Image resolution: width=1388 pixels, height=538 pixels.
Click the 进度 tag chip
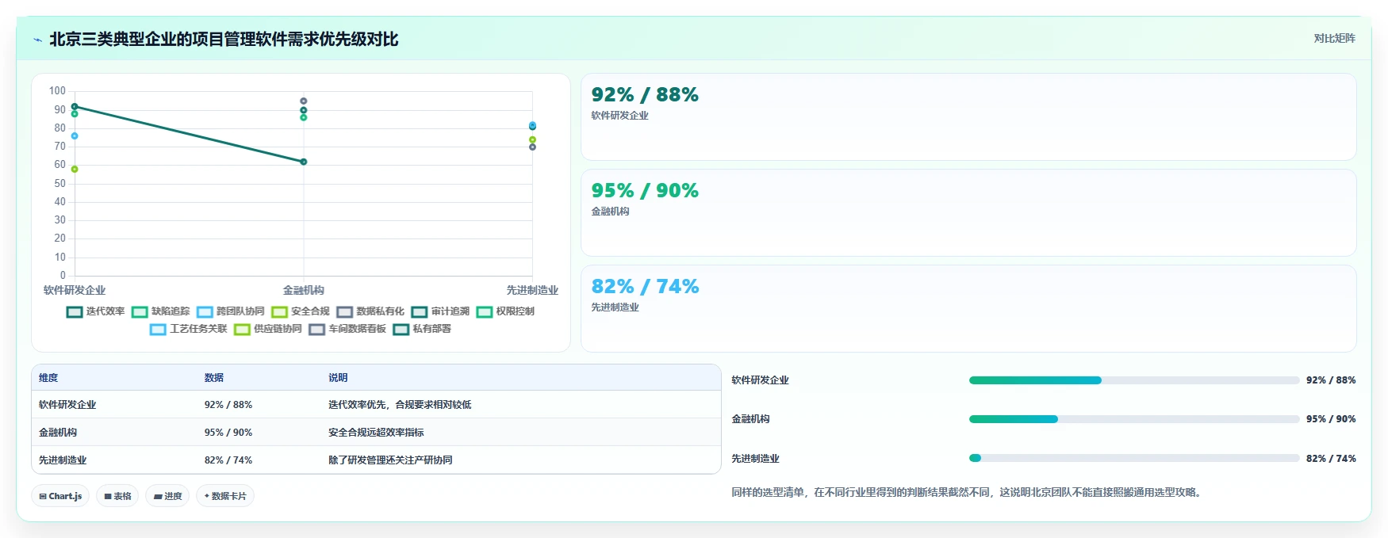point(167,496)
